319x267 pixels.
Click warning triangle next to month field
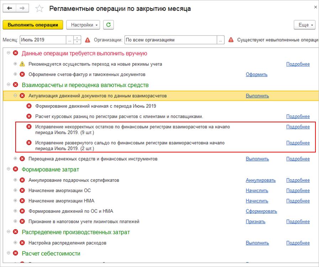88,40
